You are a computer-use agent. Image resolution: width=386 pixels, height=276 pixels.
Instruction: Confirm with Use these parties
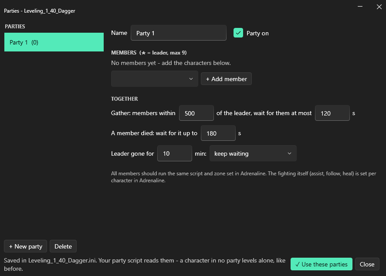322,264
